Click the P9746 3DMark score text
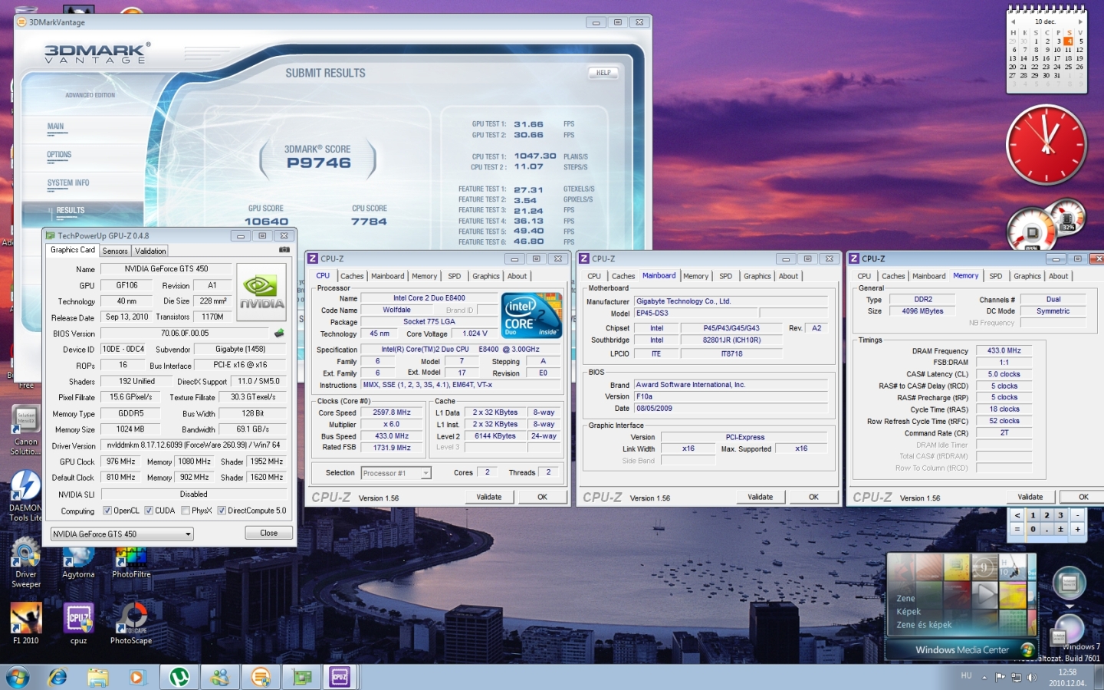1104x690 pixels. click(x=319, y=163)
